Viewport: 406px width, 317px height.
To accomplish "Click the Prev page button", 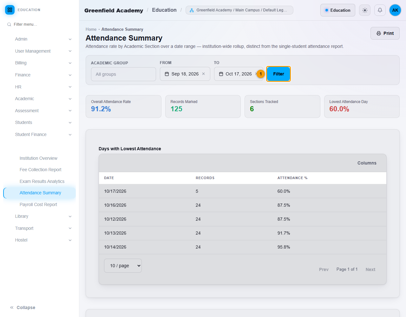I will (x=324, y=269).
